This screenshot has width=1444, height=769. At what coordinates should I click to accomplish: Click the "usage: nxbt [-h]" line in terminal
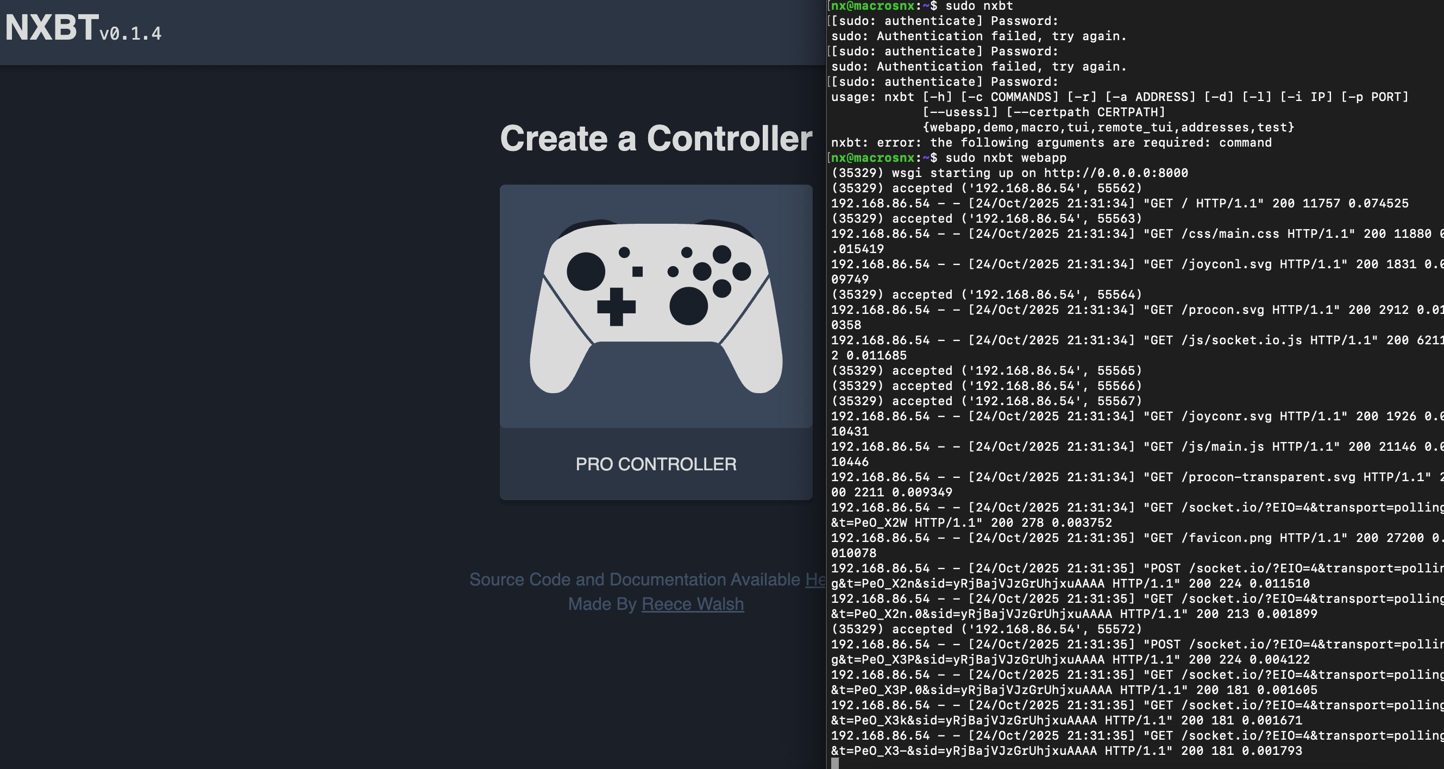[x=1120, y=97]
